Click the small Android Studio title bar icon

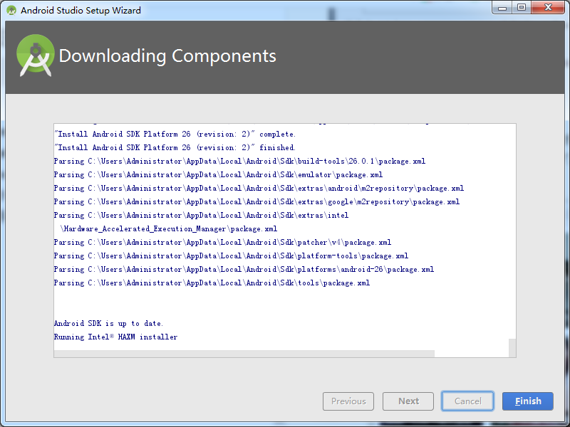pyautogui.click(x=11, y=10)
